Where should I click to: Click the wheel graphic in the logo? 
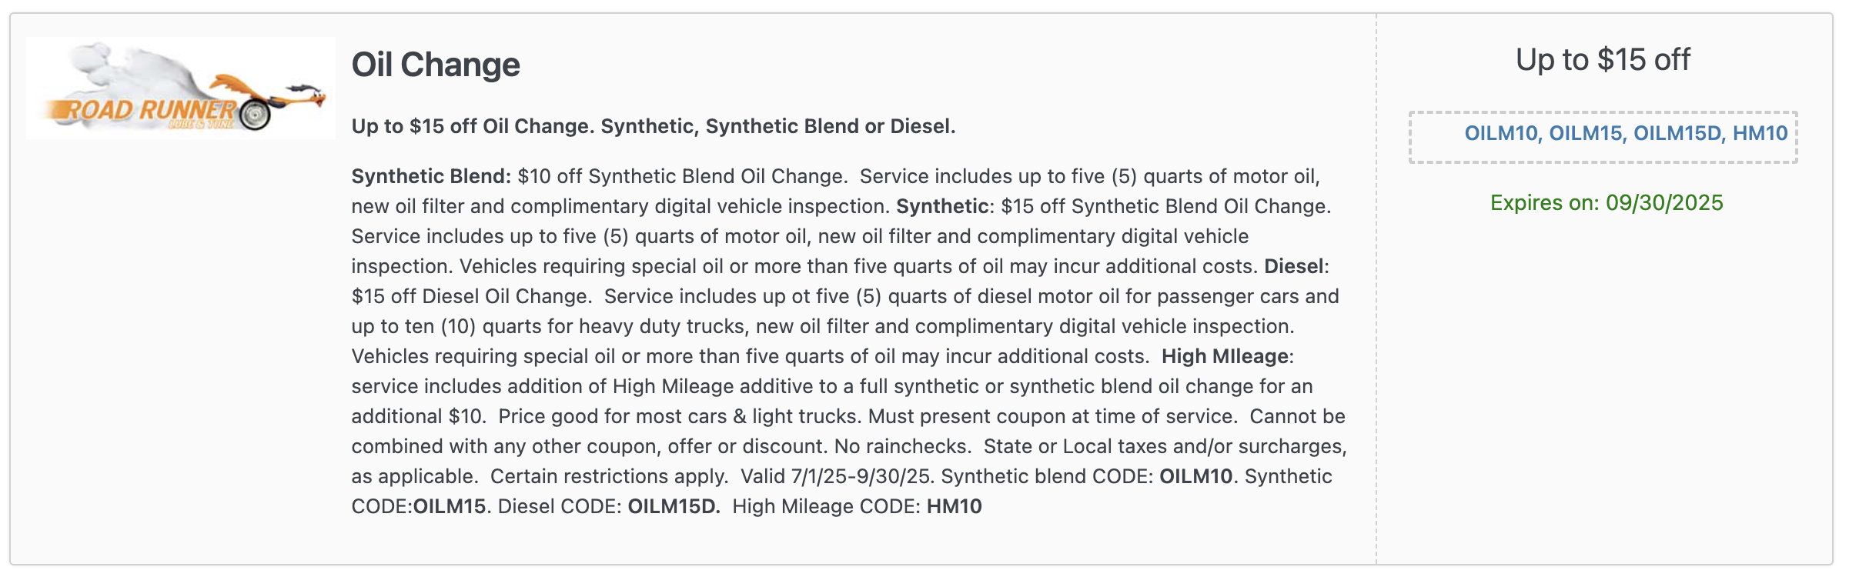tap(255, 115)
